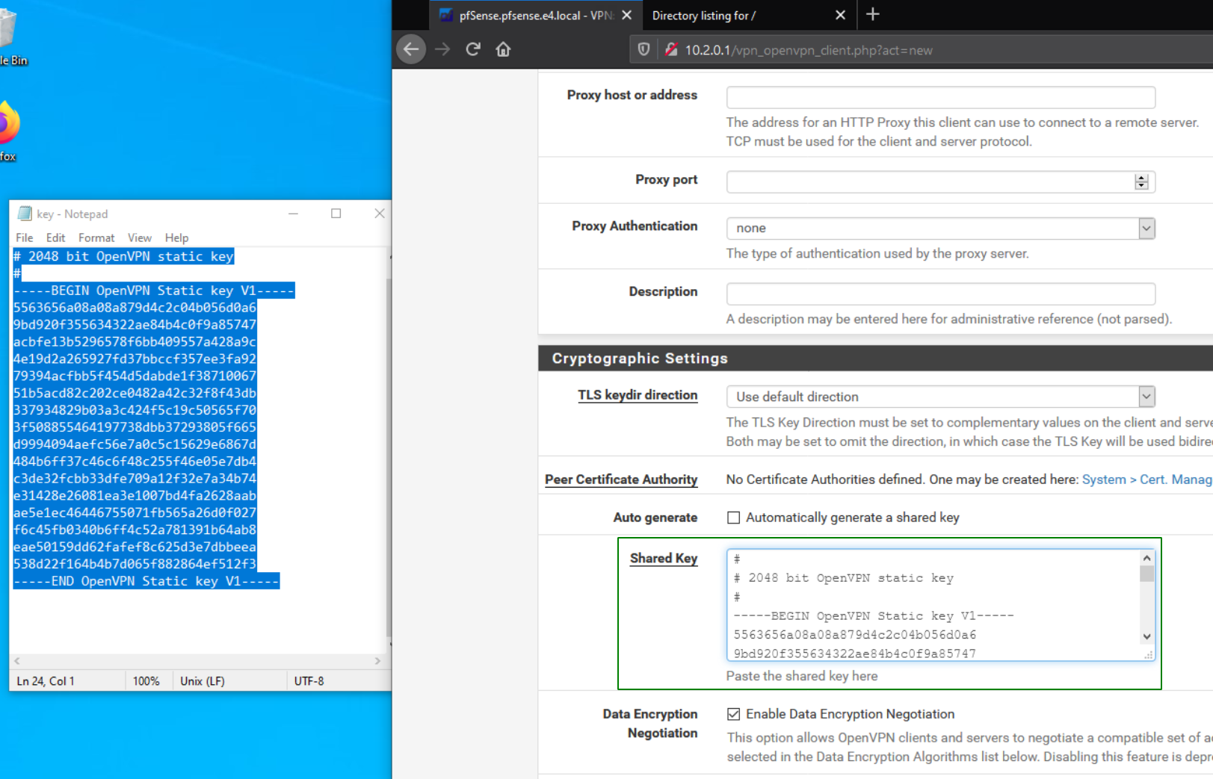Screen dimensions: 1213x779
Task: Close the Directory listing tab
Action: pyautogui.click(x=840, y=15)
